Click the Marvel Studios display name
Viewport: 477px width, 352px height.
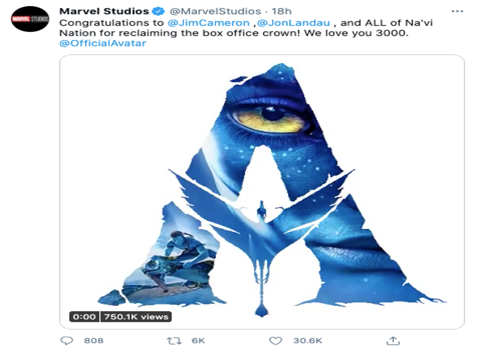tap(103, 12)
